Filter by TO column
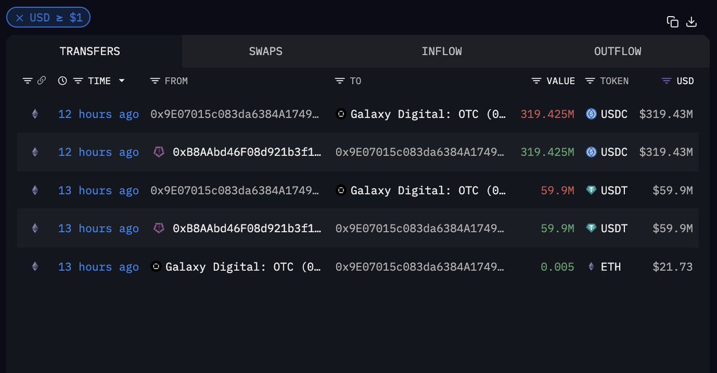This screenshot has width=717, height=373. (x=340, y=81)
